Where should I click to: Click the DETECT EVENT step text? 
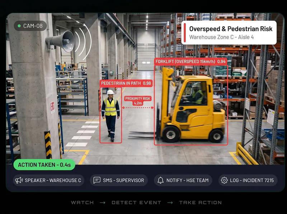(x=136, y=203)
